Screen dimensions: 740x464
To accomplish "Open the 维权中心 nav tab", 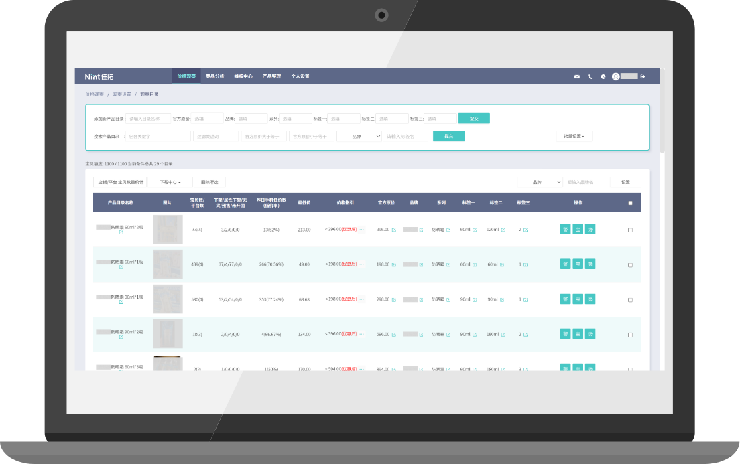I will (x=243, y=76).
